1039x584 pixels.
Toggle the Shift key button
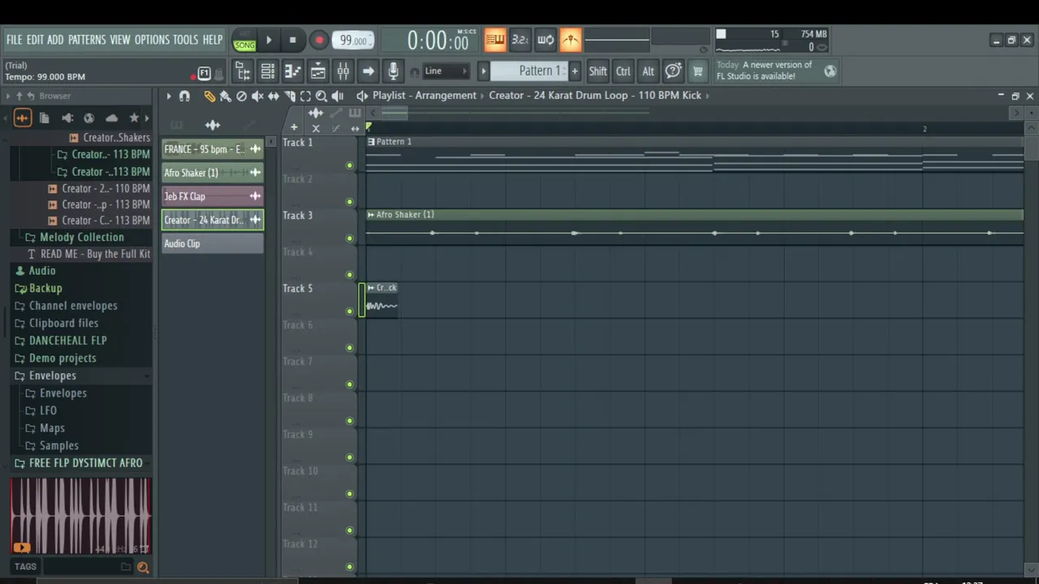pos(597,71)
